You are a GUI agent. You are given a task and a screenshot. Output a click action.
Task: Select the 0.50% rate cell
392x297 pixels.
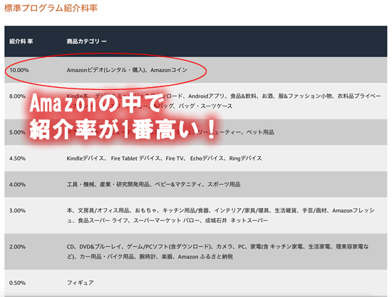coord(18,283)
